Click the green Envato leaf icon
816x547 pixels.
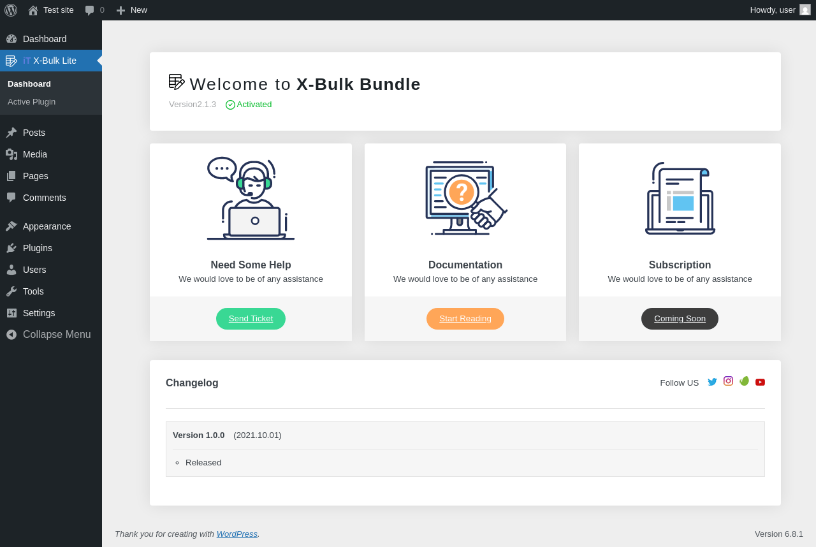coord(744,381)
